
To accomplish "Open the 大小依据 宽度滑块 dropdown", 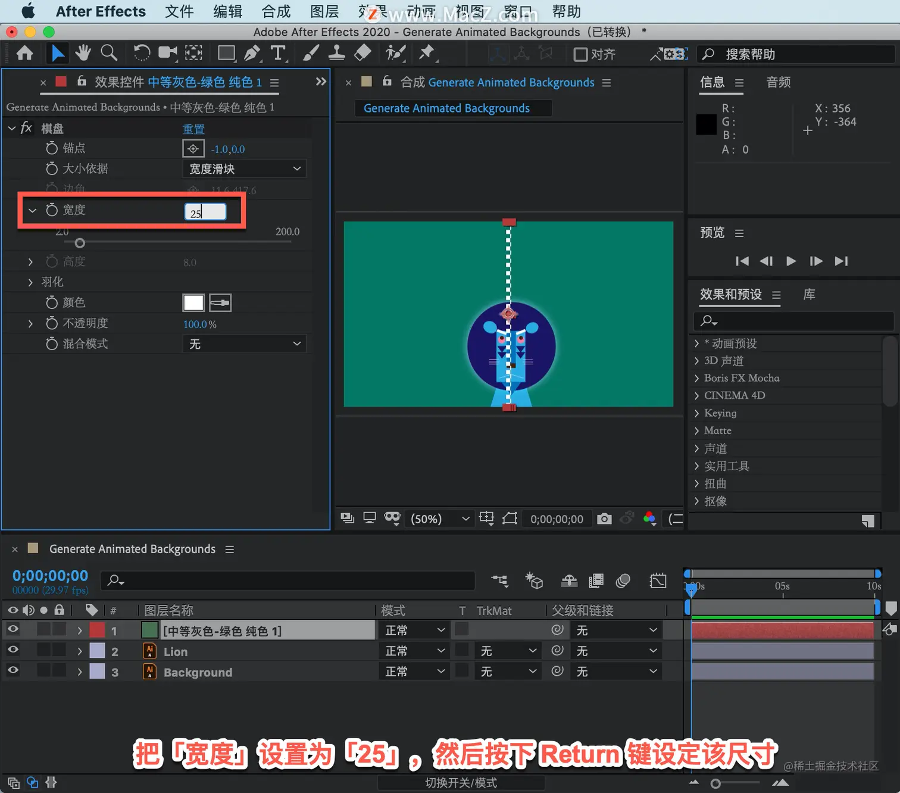I will [x=244, y=169].
